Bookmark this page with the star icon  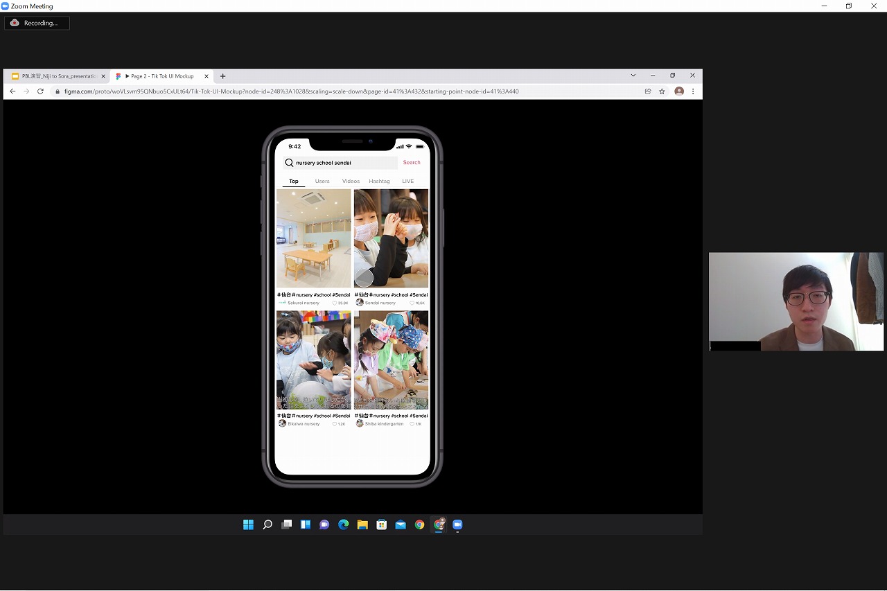[662, 91]
